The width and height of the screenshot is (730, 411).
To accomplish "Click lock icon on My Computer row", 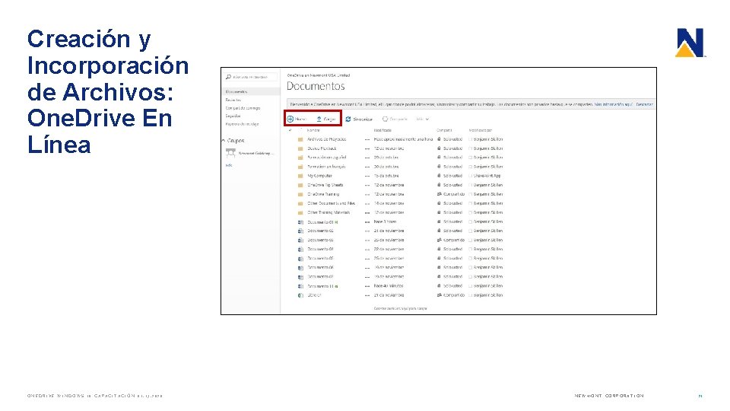I will point(439,176).
